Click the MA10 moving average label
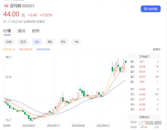Screen dimensions: 167x130 26,49
